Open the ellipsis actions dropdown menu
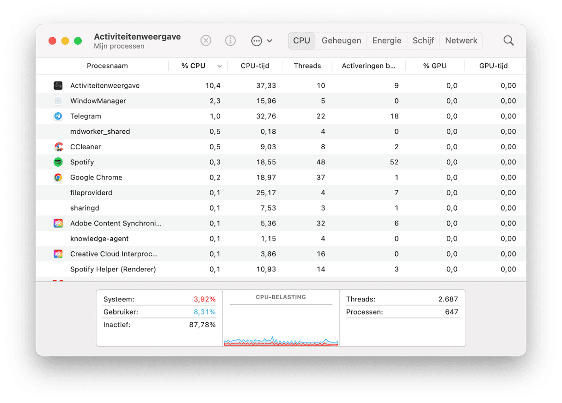This screenshot has width=562, height=403. pyautogui.click(x=261, y=41)
